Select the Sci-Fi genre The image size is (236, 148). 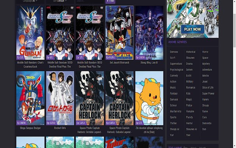click(173, 58)
